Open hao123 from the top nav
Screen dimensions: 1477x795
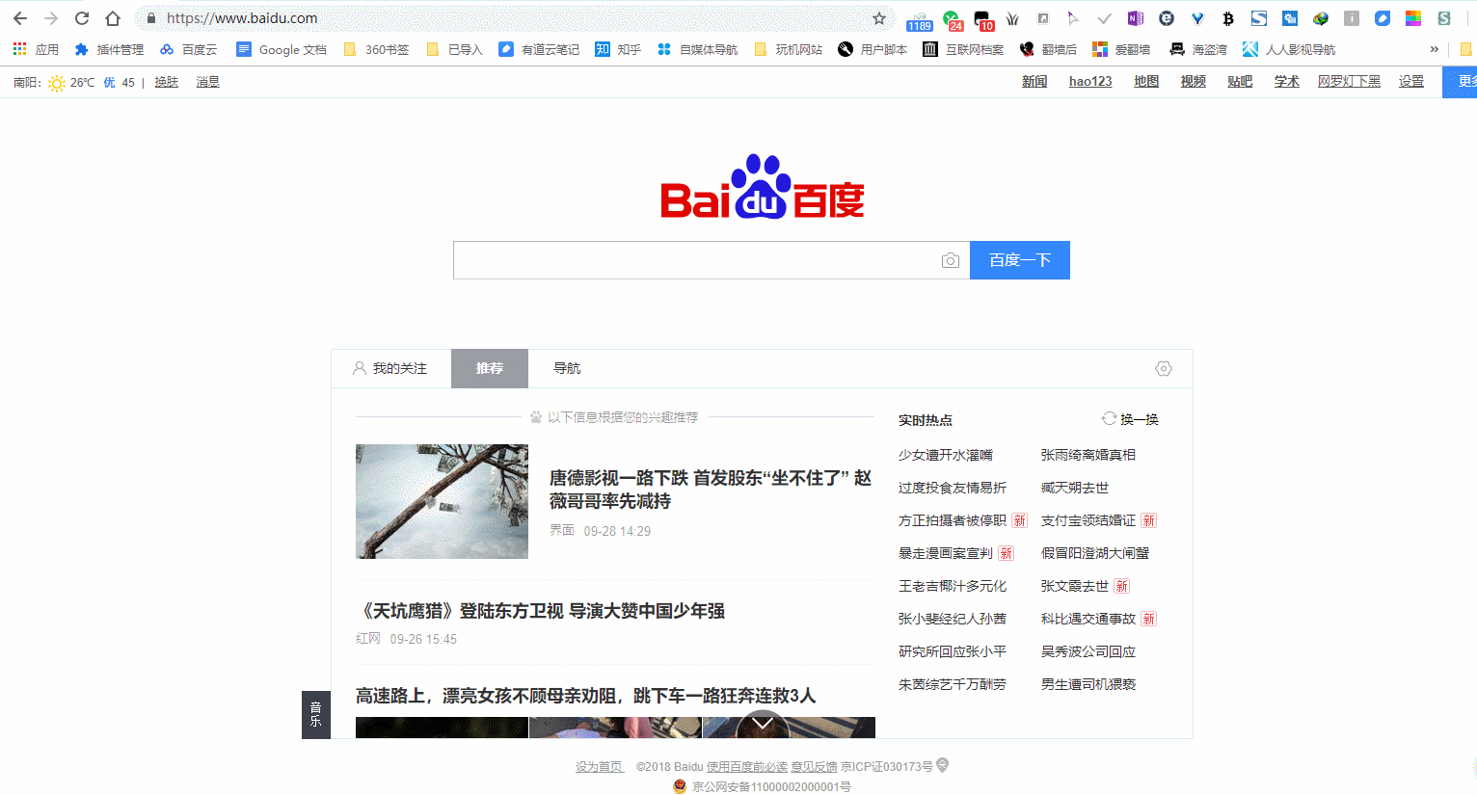[1090, 82]
